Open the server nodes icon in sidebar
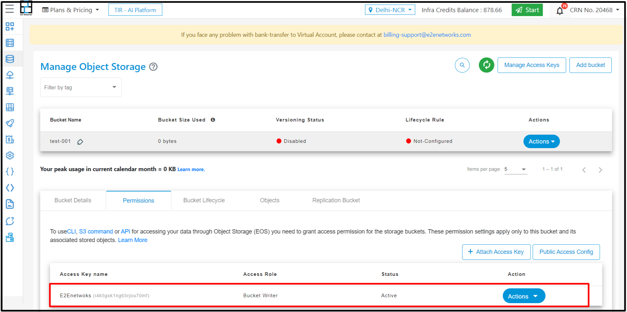 coord(10,43)
